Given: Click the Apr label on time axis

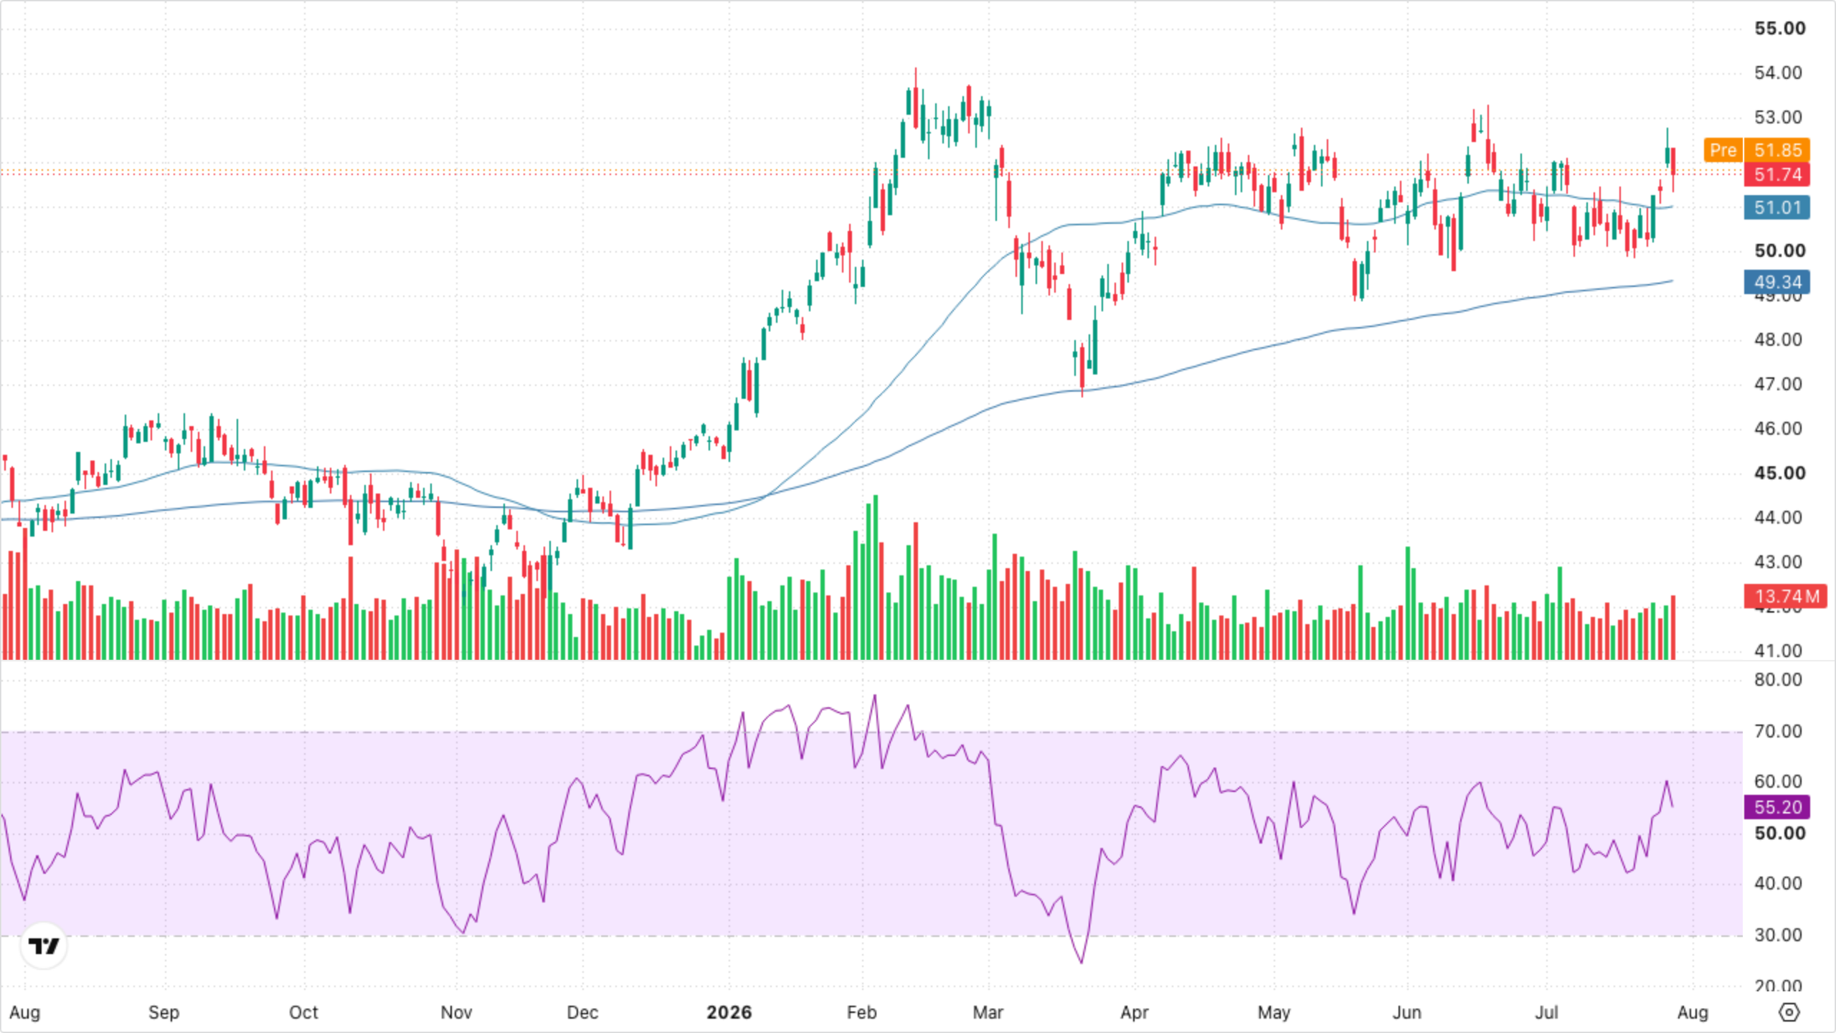Looking at the screenshot, I should pos(1135,1012).
